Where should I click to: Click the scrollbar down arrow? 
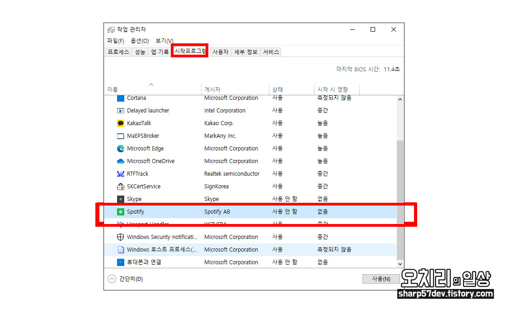(400, 264)
